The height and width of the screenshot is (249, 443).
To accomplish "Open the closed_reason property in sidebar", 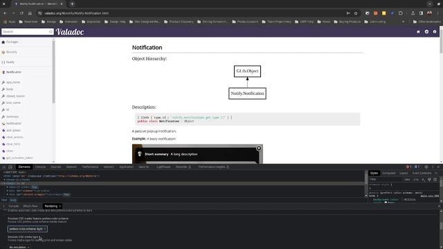I will pyautogui.click(x=15, y=96).
